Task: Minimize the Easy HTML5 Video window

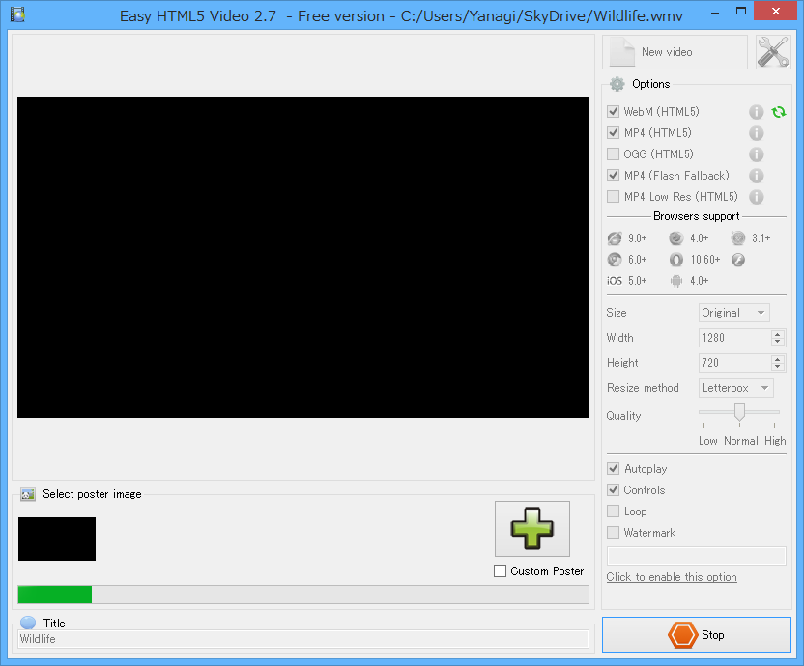Action: [x=715, y=13]
